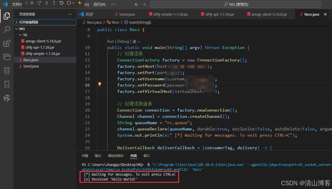The height and width of the screenshot is (189, 332).
Task: Open the Search view in the activity bar
Action: point(7,29)
